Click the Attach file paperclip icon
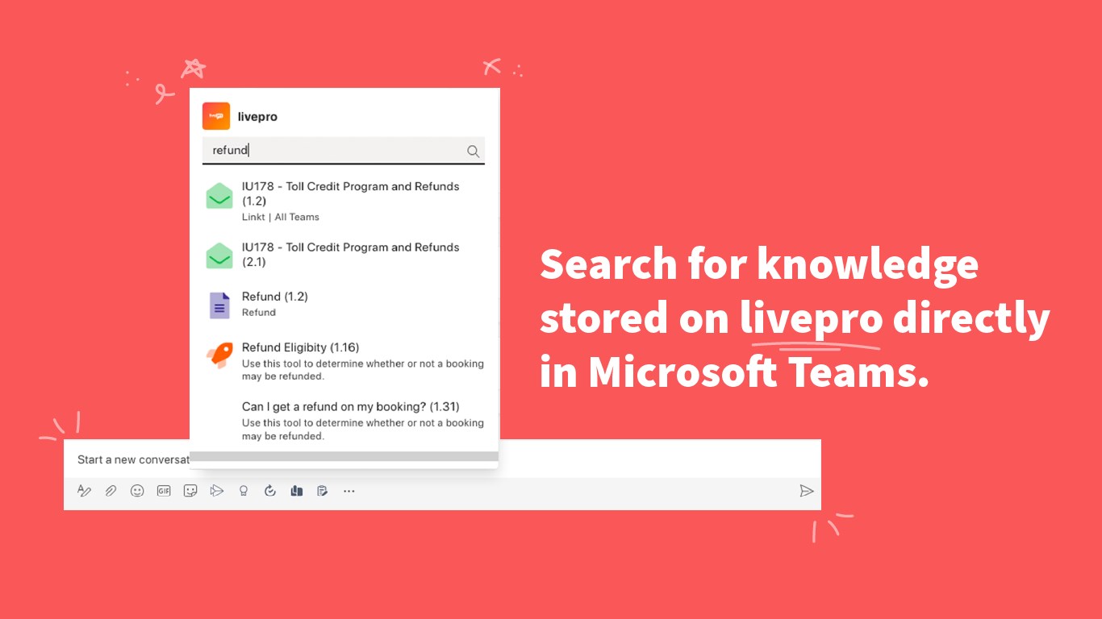 point(111,490)
